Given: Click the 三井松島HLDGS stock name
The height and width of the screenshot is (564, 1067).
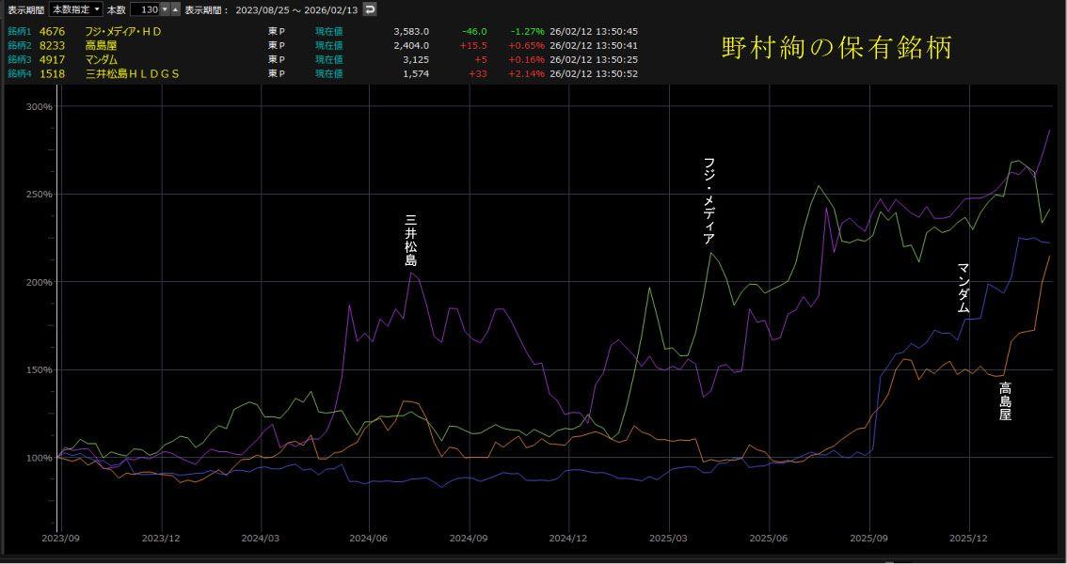Looking at the screenshot, I should coord(132,73).
